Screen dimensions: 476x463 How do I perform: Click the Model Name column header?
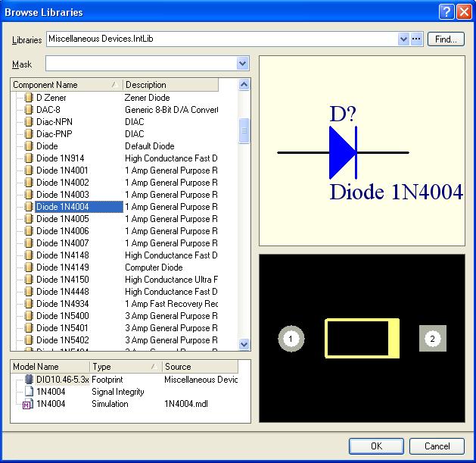tap(50, 367)
